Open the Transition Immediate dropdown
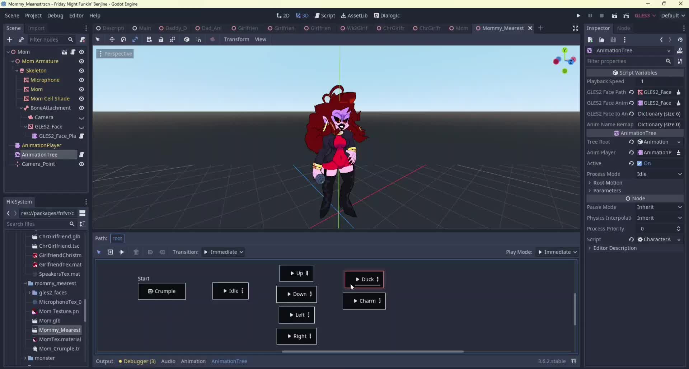This screenshot has width=689, height=369. tap(224, 252)
